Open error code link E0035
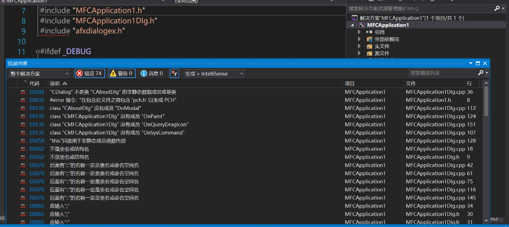Viewport: 509px width, 227px height. coord(36,100)
